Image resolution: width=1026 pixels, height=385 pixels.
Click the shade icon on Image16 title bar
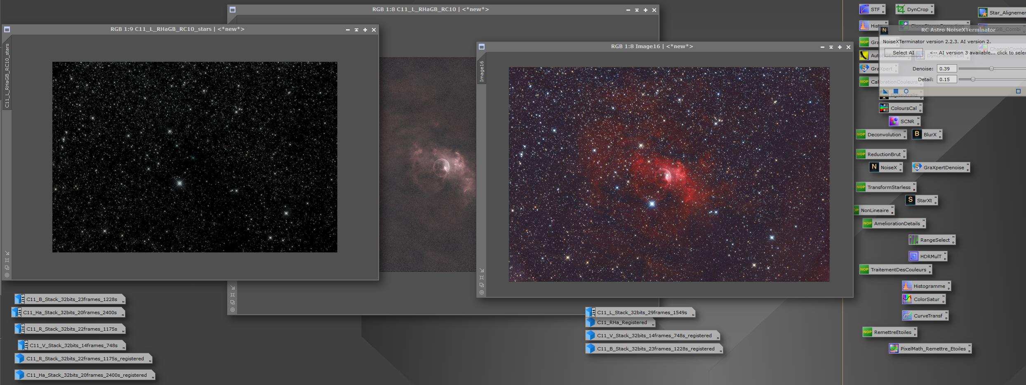pos(831,47)
